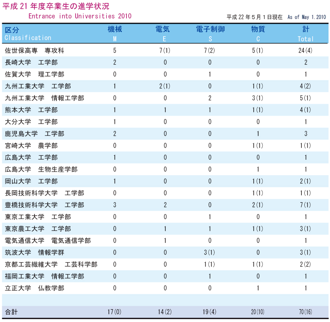The image size is (330, 322).
Task: Select the 物質 C column header
Action: [x=258, y=34]
